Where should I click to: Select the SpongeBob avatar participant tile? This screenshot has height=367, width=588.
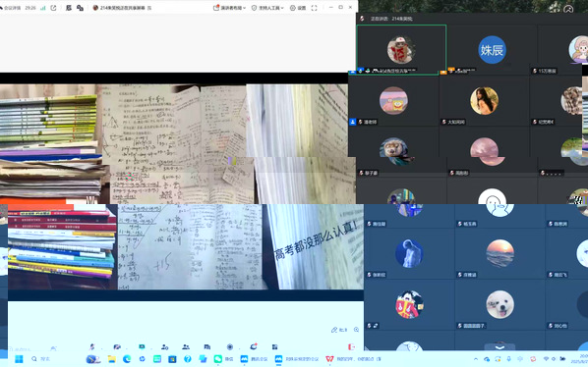393,101
